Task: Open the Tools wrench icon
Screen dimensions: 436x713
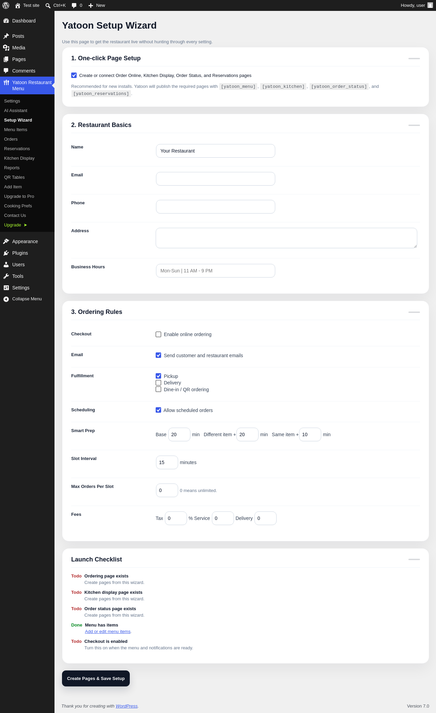Action: pyautogui.click(x=6, y=276)
